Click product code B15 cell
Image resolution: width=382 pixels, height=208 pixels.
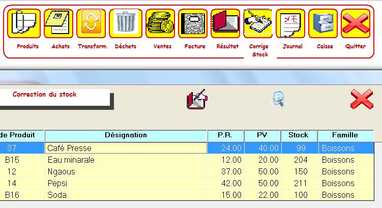(x=22, y=160)
